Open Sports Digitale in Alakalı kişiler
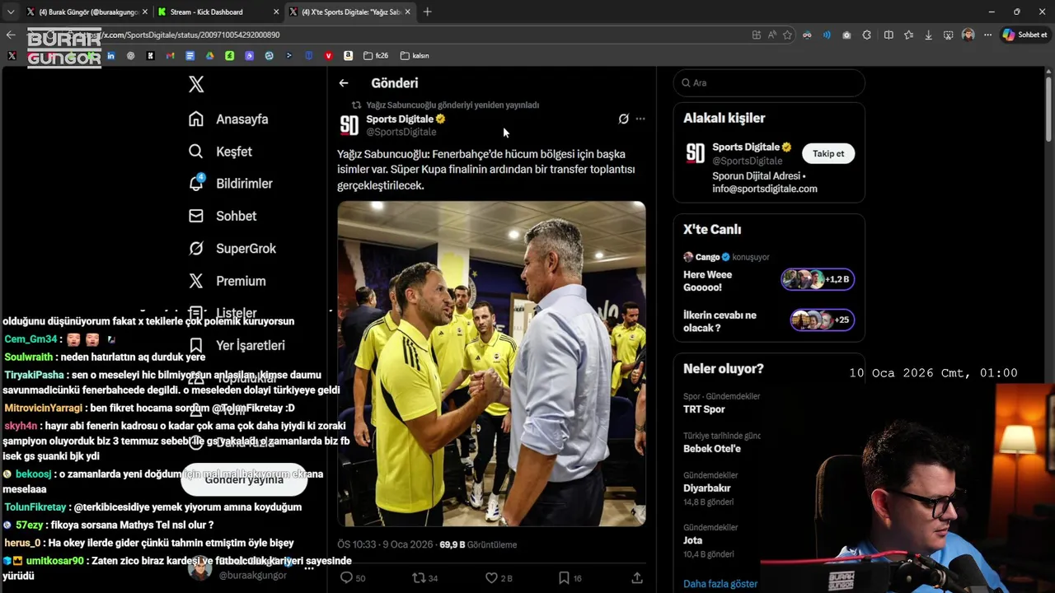 point(746,147)
